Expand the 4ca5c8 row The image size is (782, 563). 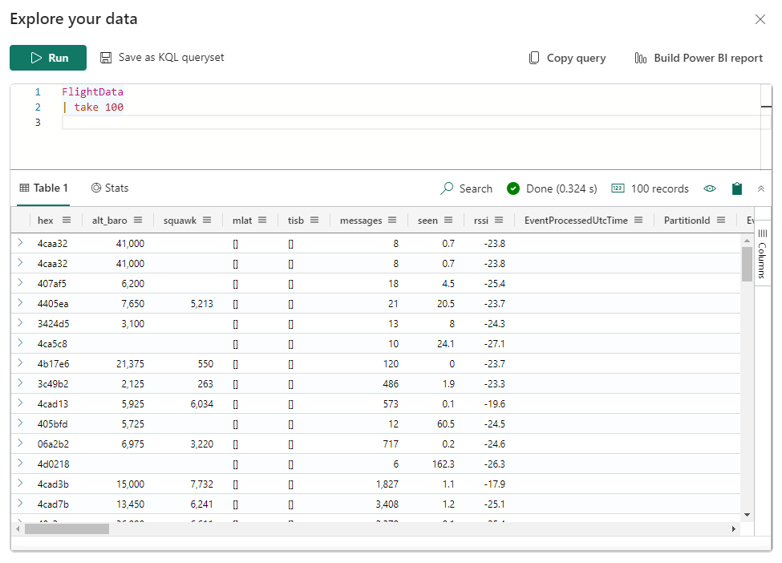[x=20, y=342]
